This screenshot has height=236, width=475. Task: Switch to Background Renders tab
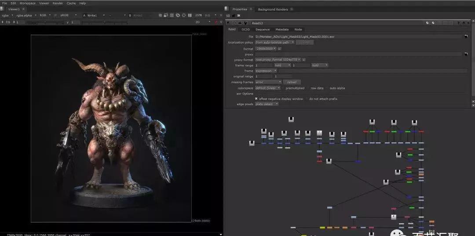[x=273, y=9]
